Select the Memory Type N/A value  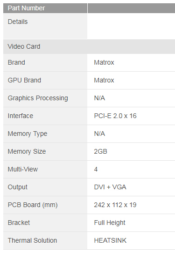coord(99,134)
